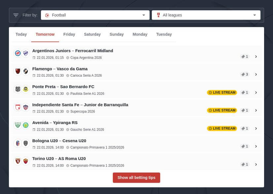Click the Torino U20 team badge

18,161
